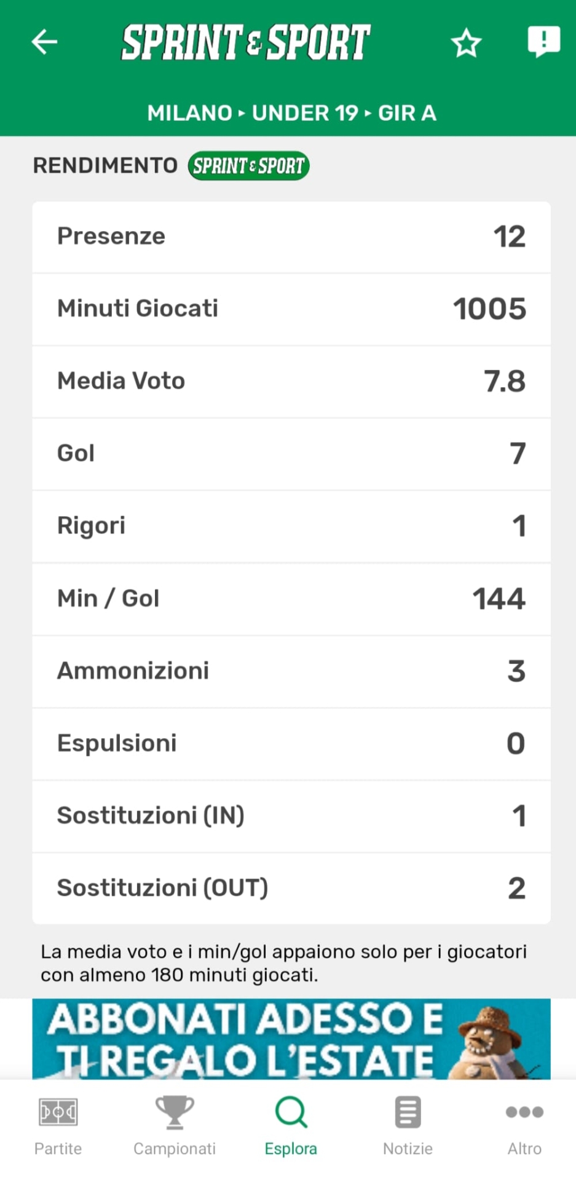Viewport: 576px width, 1180px height.
Task: Tap the Esplora magnifier icon
Action: pyautogui.click(x=291, y=1112)
